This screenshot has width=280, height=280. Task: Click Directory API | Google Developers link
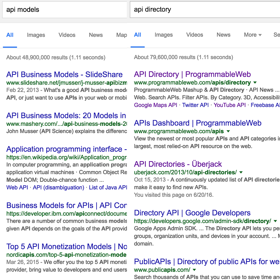point(192,213)
